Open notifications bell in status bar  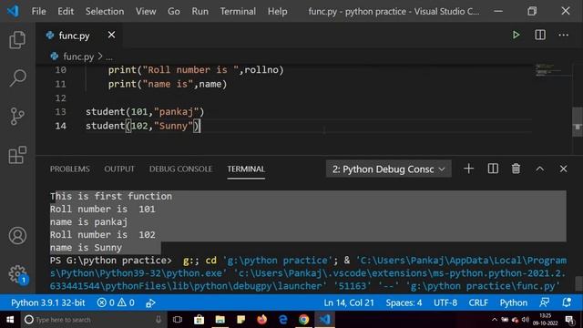(x=567, y=302)
